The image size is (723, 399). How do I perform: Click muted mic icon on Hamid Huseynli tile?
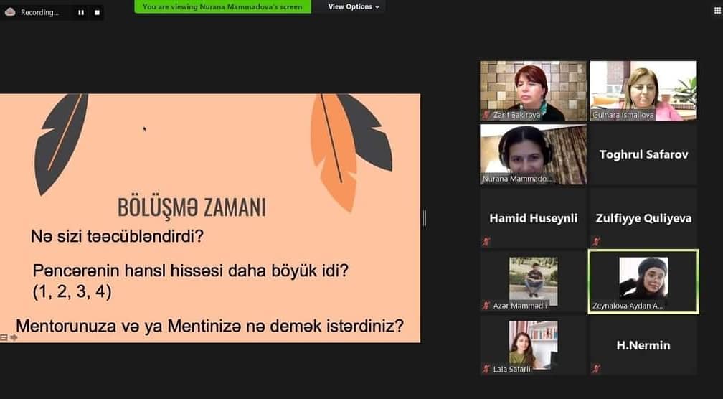tap(486, 242)
